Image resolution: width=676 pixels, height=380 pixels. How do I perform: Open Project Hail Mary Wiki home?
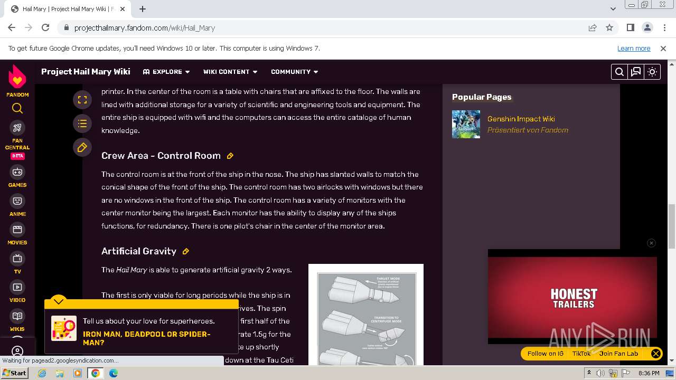click(x=86, y=72)
